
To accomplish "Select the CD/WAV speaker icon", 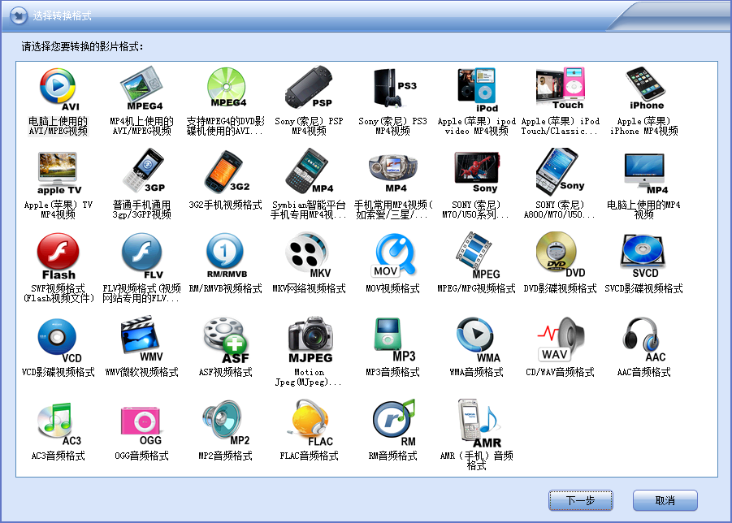I will click(561, 339).
